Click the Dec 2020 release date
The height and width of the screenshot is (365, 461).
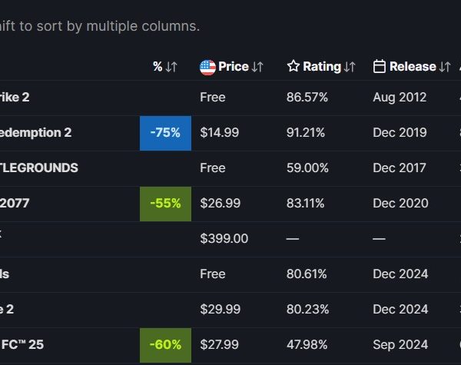click(400, 203)
